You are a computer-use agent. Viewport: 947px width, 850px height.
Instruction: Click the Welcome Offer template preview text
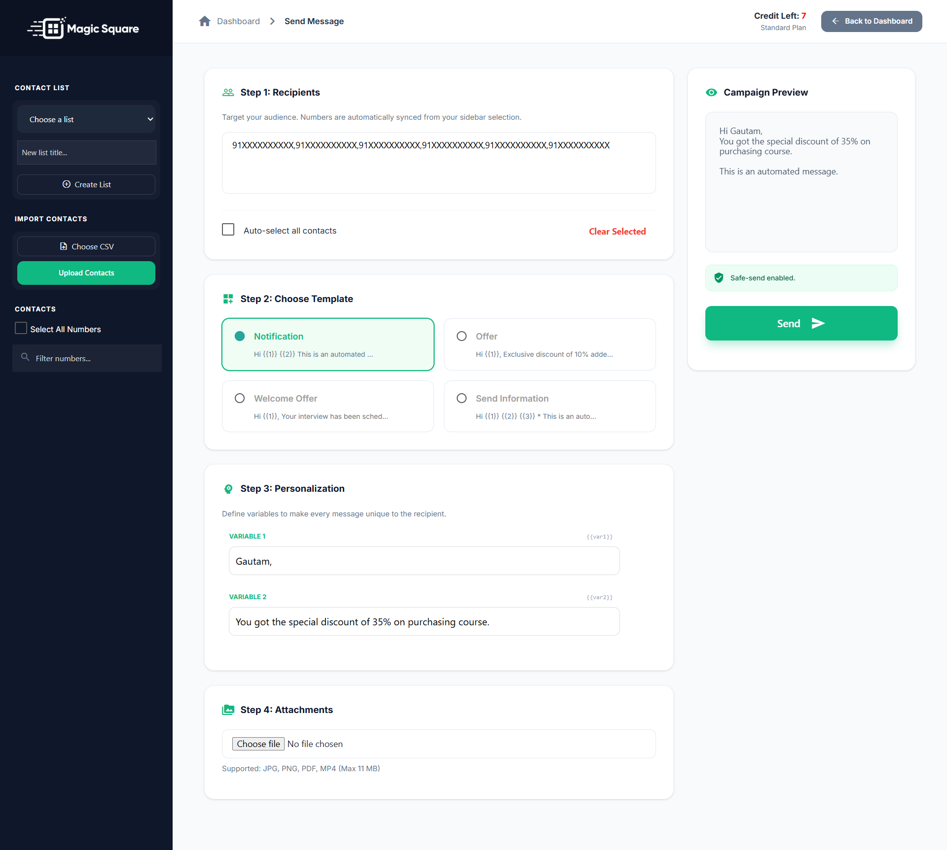[321, 416]
